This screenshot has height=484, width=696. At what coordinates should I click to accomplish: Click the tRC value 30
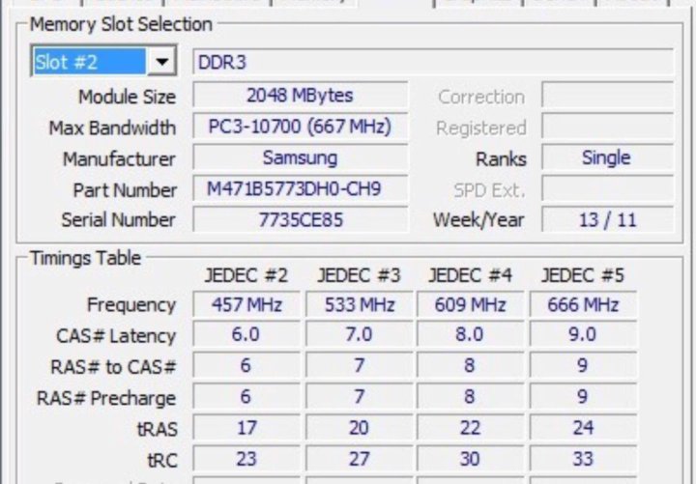tap(471, 459)
